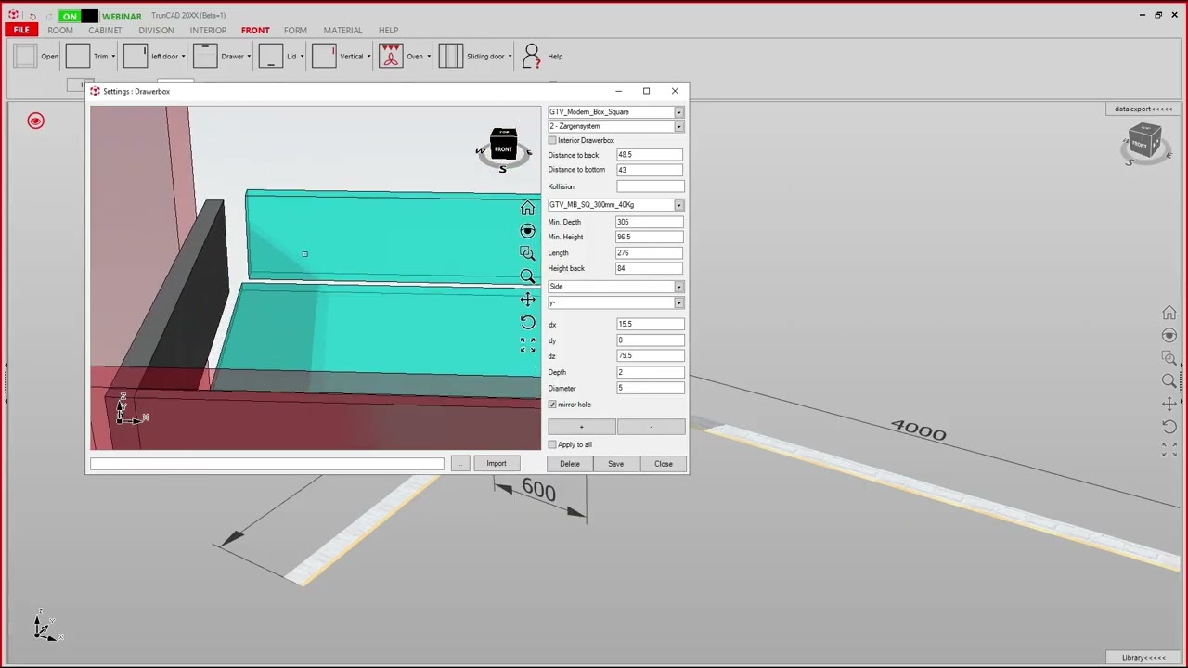Click the Sliding door icon
The width and height of the screenshot is (1188, 668).
451,56
